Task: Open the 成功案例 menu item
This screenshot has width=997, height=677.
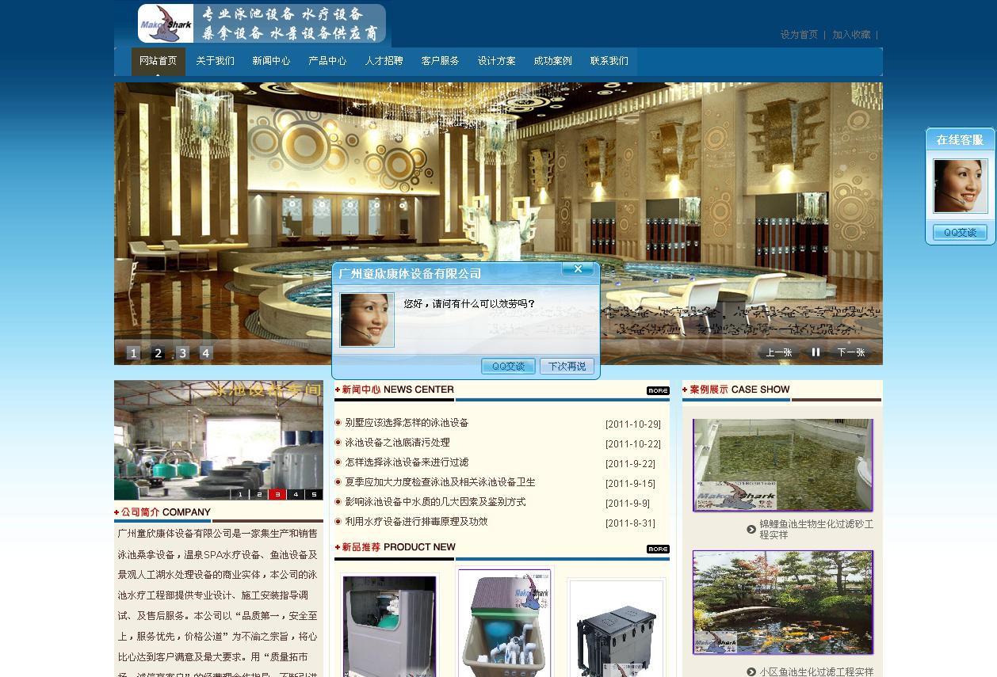Action: click(552, 60)
